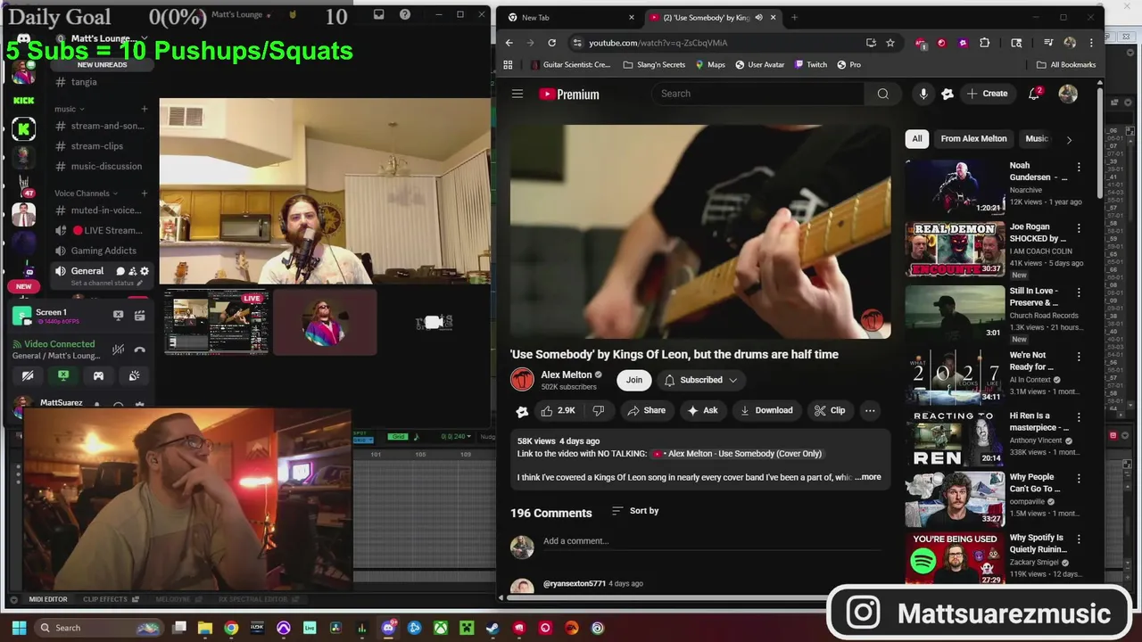This screenshot has height=642, width=1142.
Task: Click Ask button under video
Action: (x=701, y=410)
